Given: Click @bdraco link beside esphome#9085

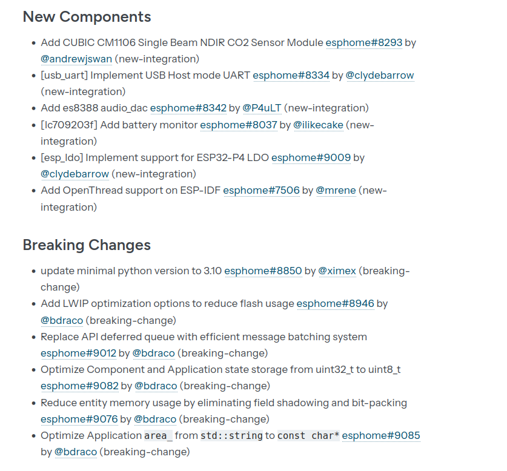Looking at the screenshot, I should tap(76, 452).
